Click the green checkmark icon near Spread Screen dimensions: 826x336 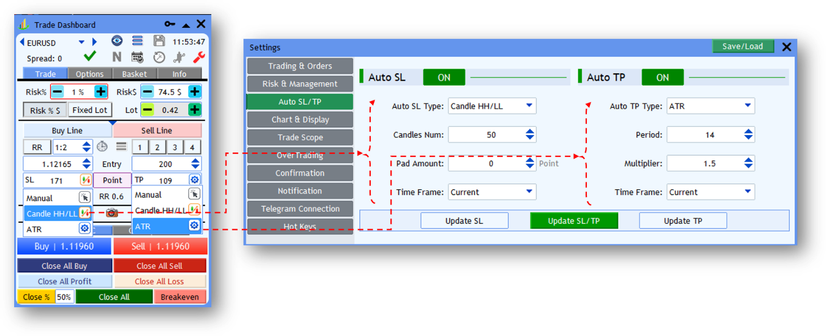click(x=90, y=56)
